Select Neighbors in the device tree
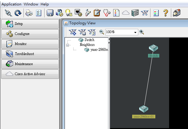The image size is (188, 129). coord(87,45)
